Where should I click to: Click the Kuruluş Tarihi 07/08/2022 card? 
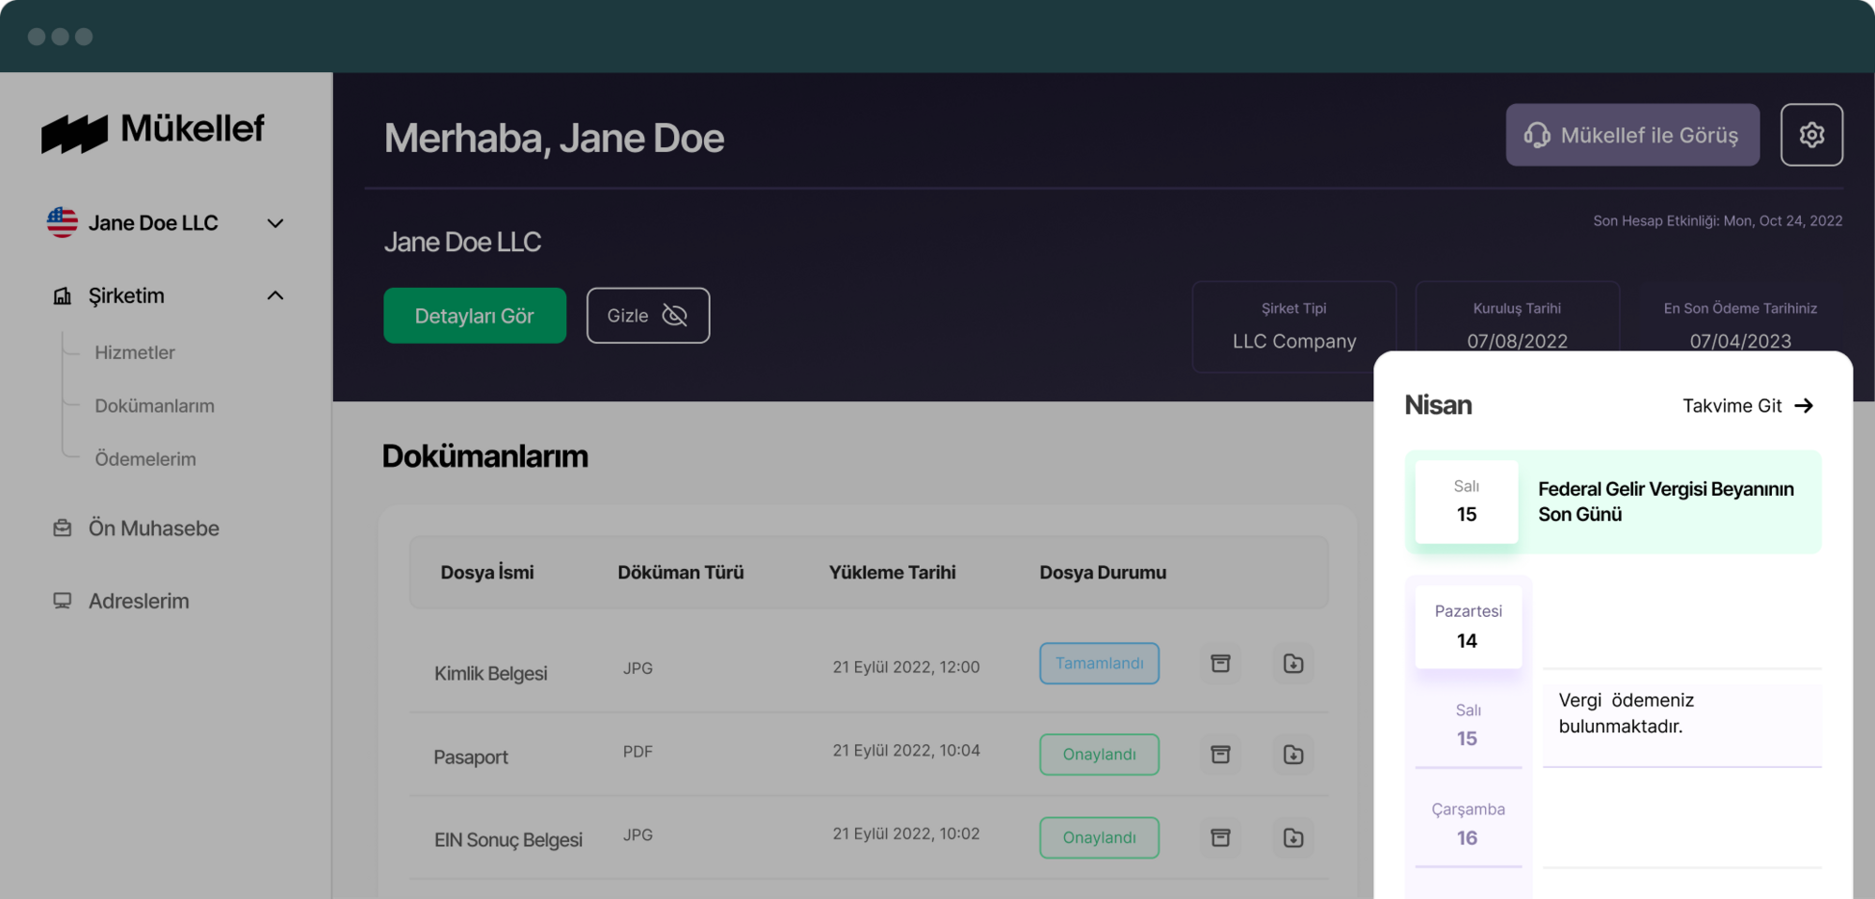click(1517, 319)
